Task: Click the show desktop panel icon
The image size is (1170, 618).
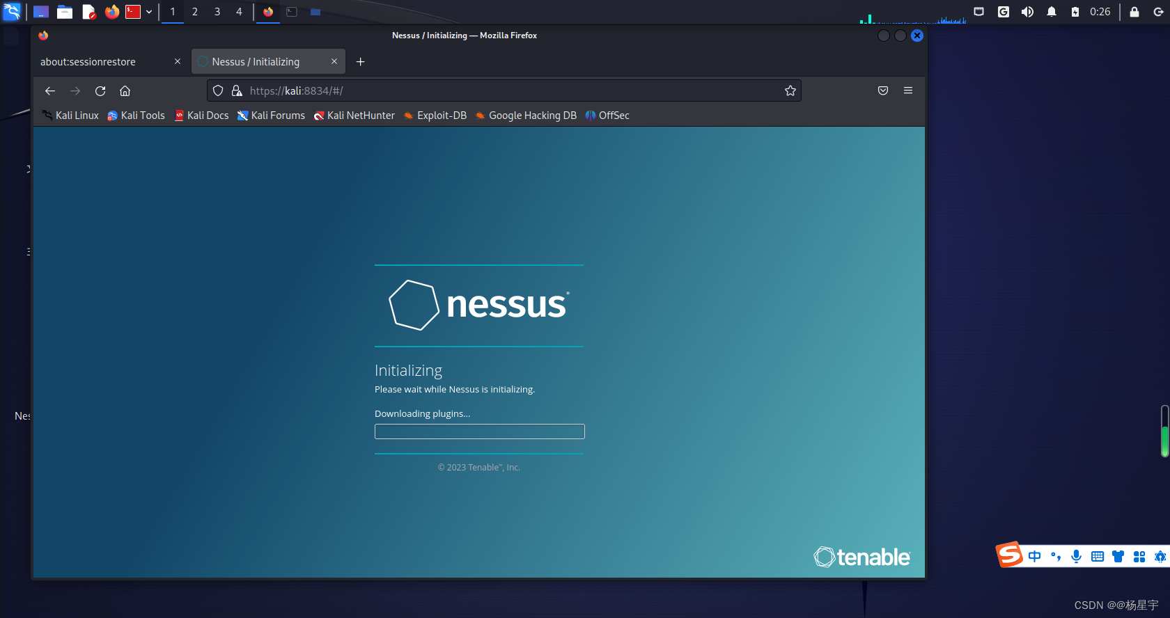Action: tap(41, 12)
